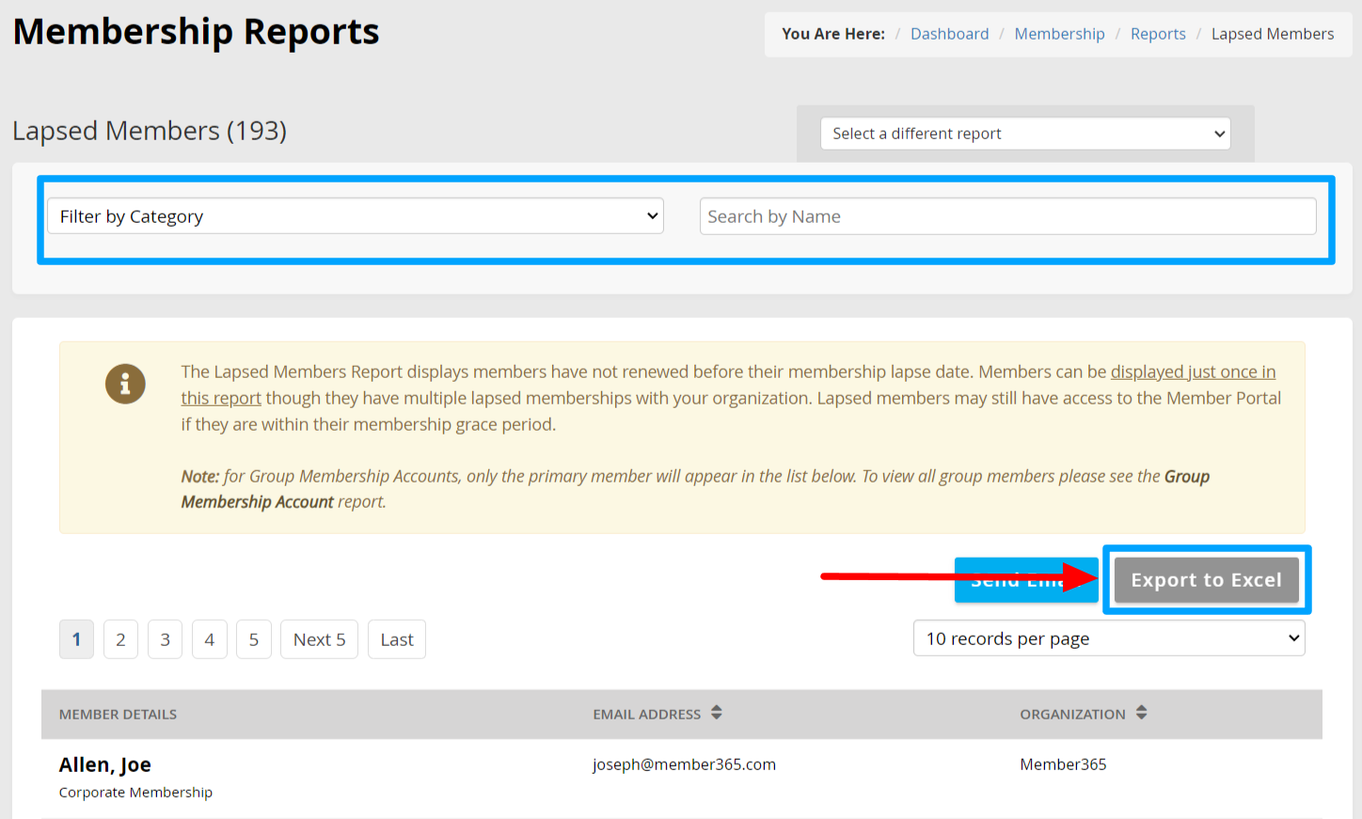Click the Reports breadcrumb link
Image resolution: width=1362 pixels, height=819 pixels.
1158,33
